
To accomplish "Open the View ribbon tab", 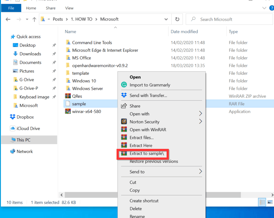I will point(69,8).
